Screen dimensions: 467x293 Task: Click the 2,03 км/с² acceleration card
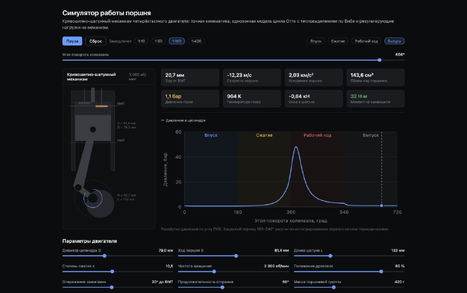313,78
